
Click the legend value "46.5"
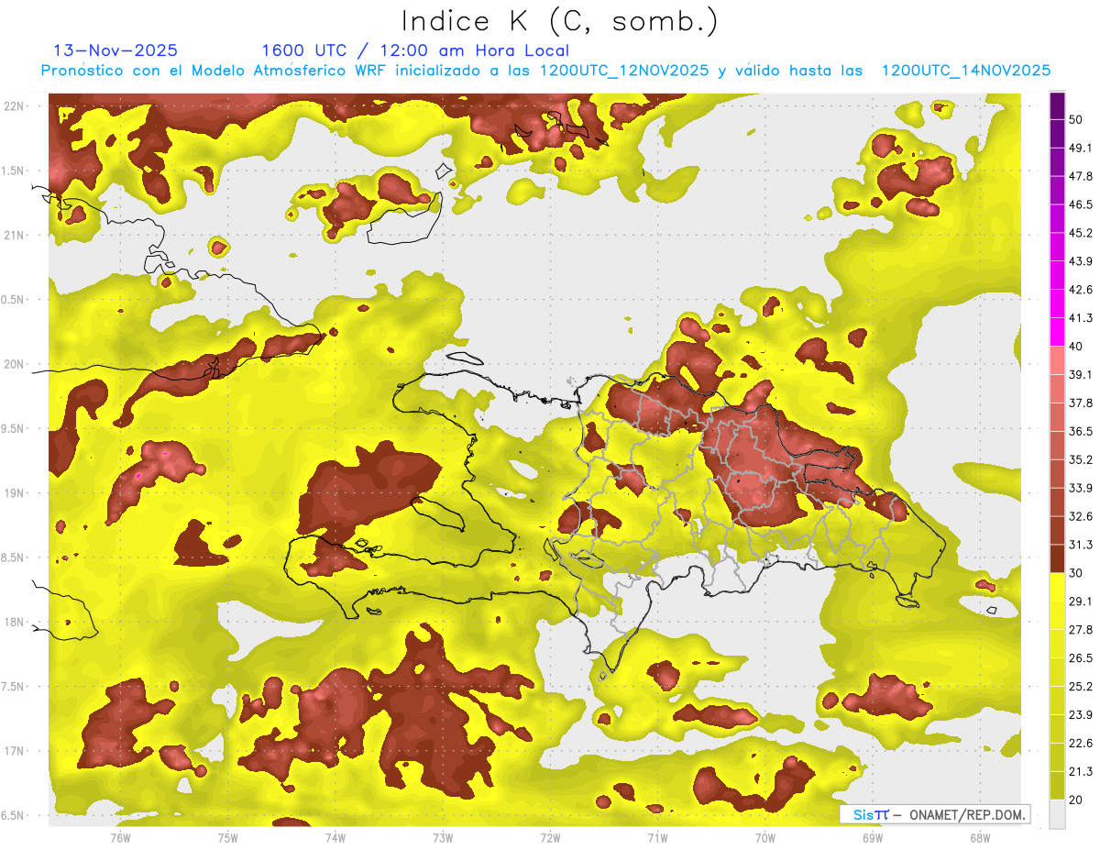tap(1080, 204)
